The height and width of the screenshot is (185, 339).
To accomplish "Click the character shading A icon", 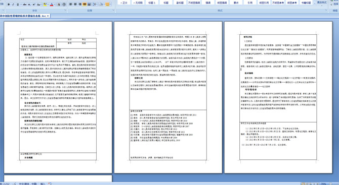I will tap(59, 5).
